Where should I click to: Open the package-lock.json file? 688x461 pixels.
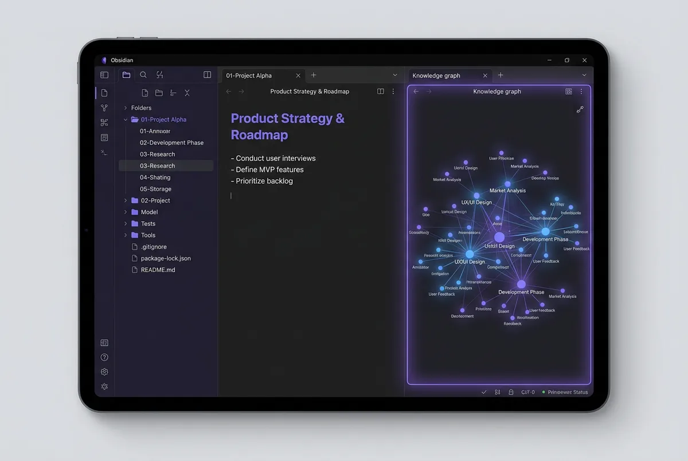[166, 258]
